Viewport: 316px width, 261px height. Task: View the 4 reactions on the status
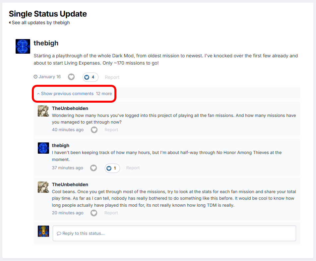90,77
